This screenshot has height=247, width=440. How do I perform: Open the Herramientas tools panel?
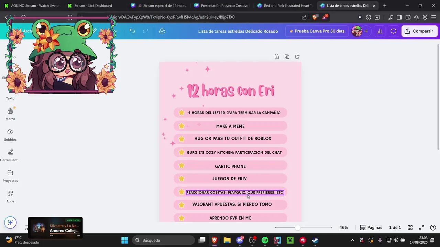tap(10, 155)
